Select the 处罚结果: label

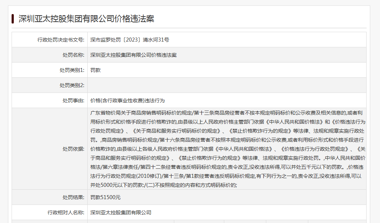74,197
